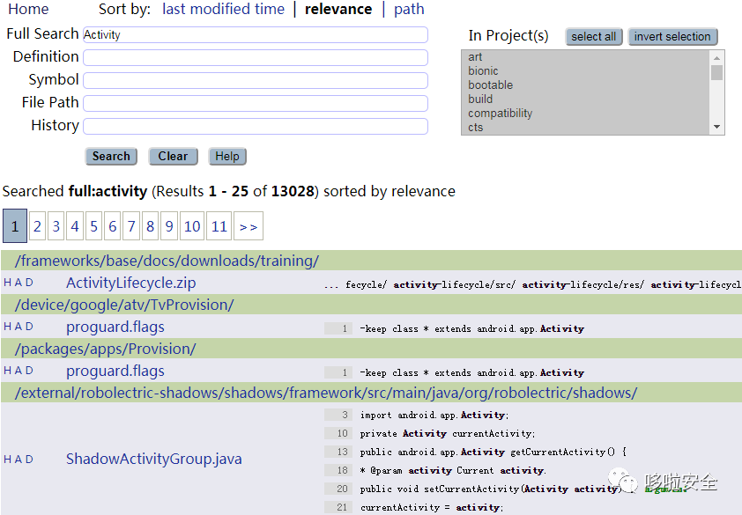This screenshot has height=515, width=742.
Task: Click project list scroll up arrow
Action: 717,58
